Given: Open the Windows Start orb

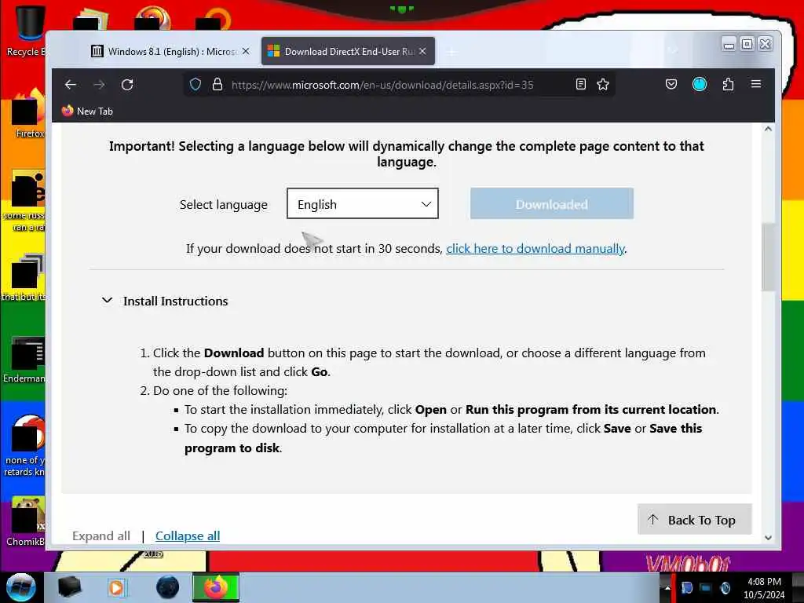Looking at the screenshot, I should tap(21, 587).
